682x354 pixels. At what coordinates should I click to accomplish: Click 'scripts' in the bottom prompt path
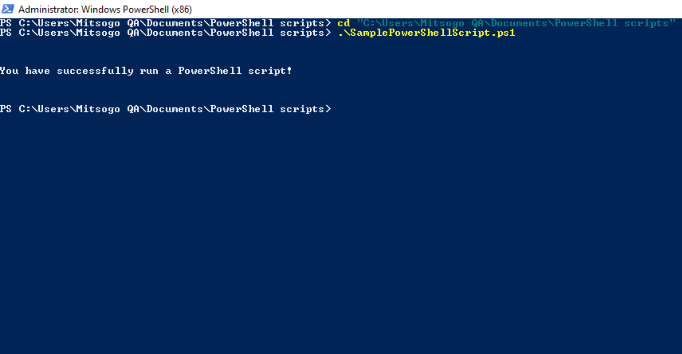pyautogui.click(x=302, y=109)
